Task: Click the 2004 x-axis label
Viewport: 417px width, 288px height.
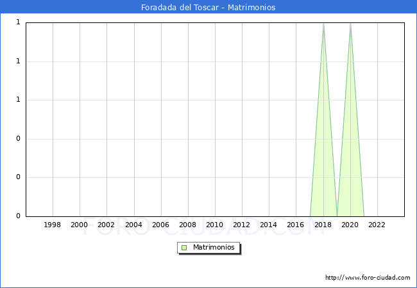Action: [x=134, y=225]
